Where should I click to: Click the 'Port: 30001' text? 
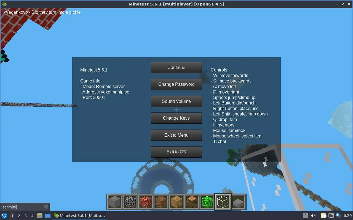(x=93, y=97)
